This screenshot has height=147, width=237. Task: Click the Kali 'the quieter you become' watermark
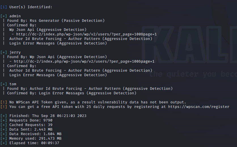pos(193,74)
